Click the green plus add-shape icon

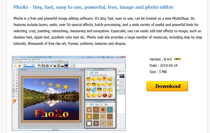click(x=74, y=65)
